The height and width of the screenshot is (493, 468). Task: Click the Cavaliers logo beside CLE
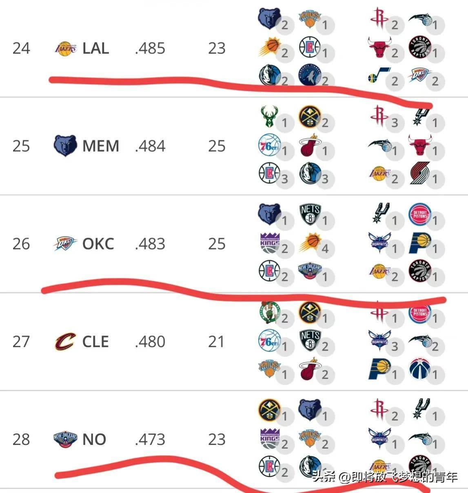pos(65,341)
